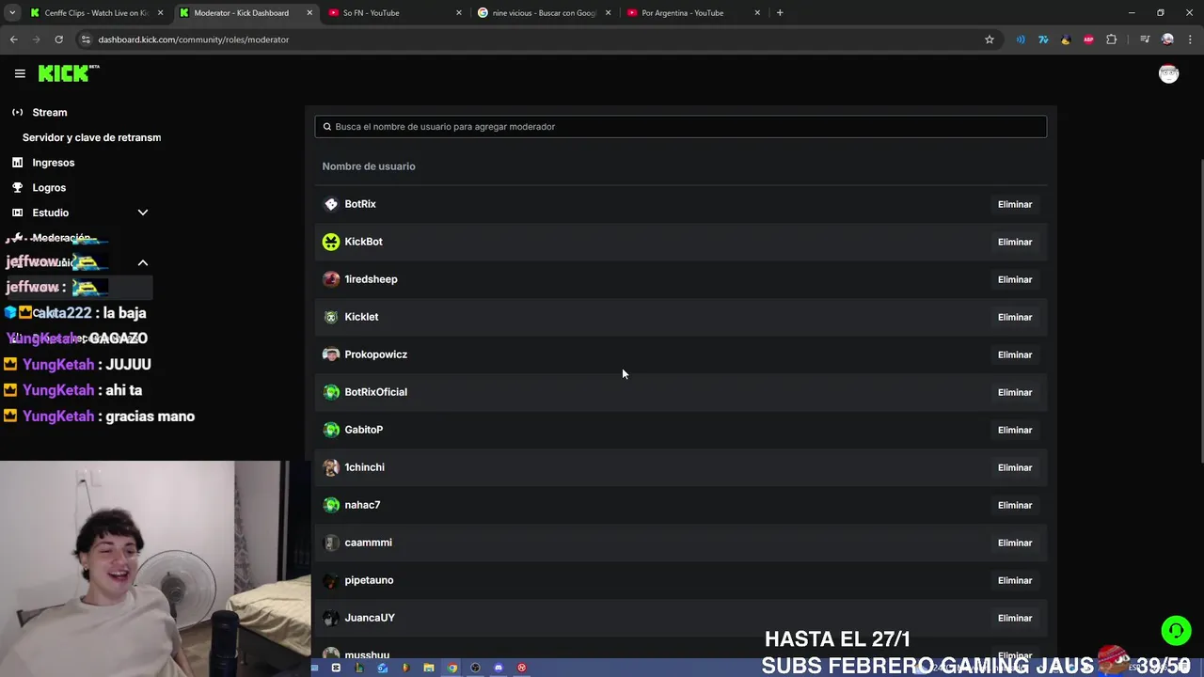This screenshot has width=1204, height=677.
Task: Bookmark page with the star icon
Action: [x=990, y=39]
